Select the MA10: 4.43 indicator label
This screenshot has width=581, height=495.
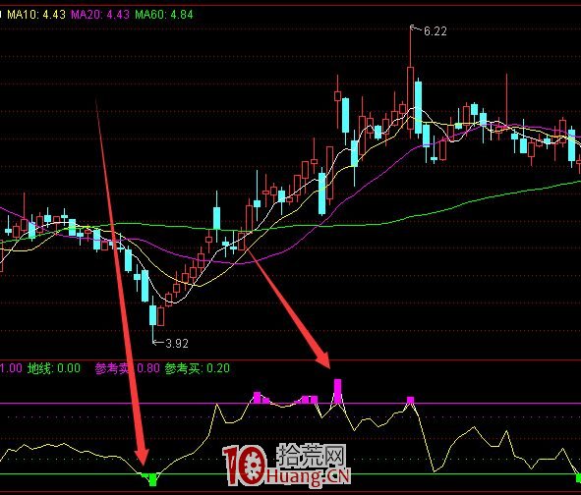(x=36, y=15)
